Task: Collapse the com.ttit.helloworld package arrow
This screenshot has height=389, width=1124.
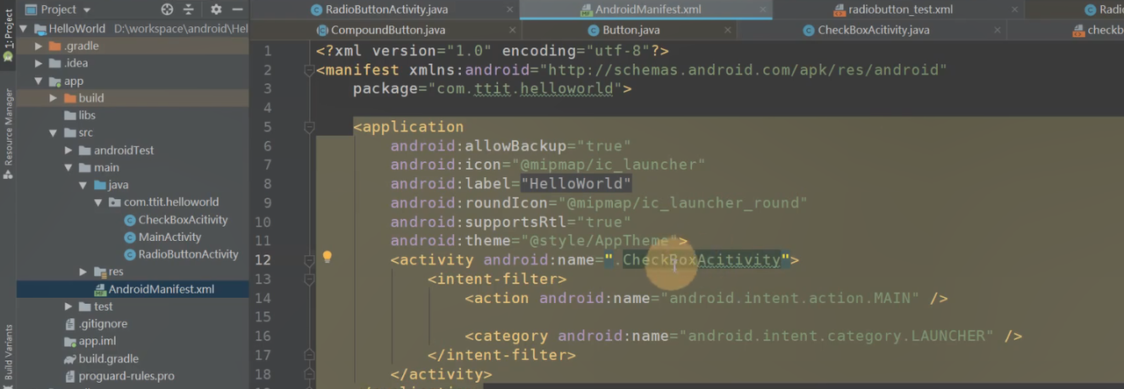Action: pyautogui.click(x=99, y=202)
